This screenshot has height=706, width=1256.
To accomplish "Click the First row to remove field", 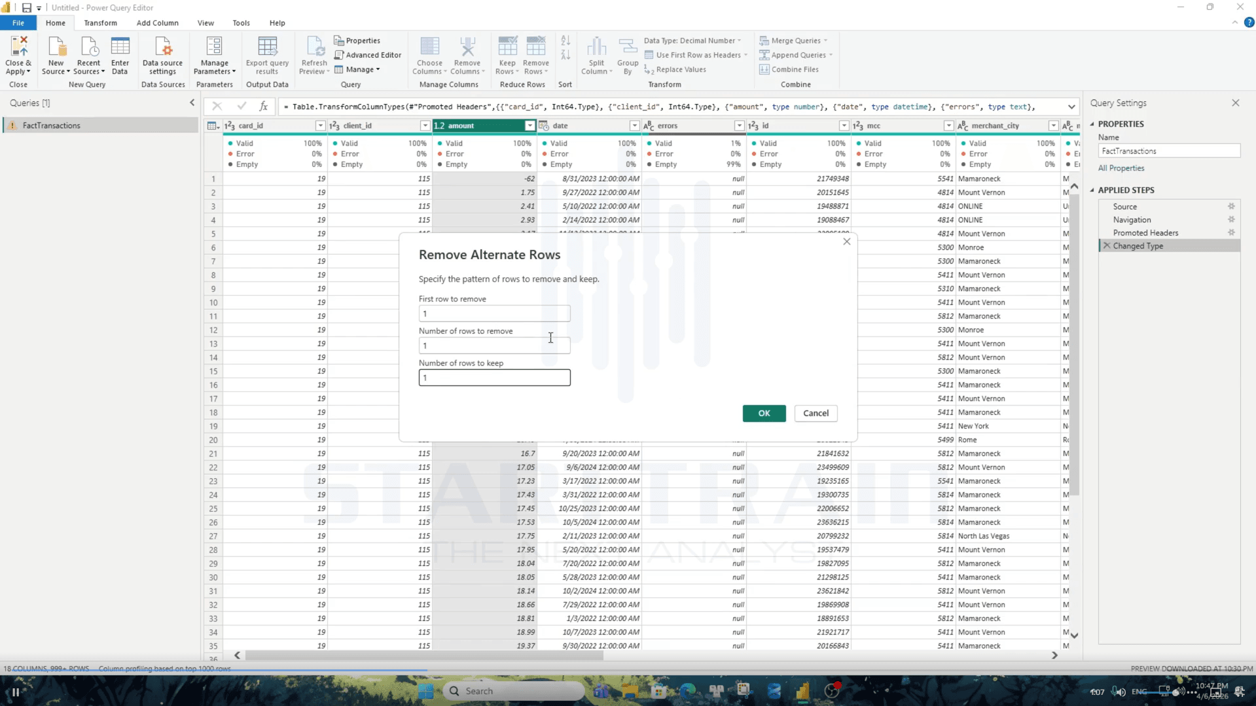I will (494, 313).
